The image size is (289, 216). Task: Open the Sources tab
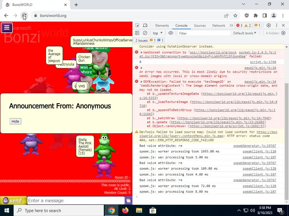pyautogui.click(x=200, y=26)
